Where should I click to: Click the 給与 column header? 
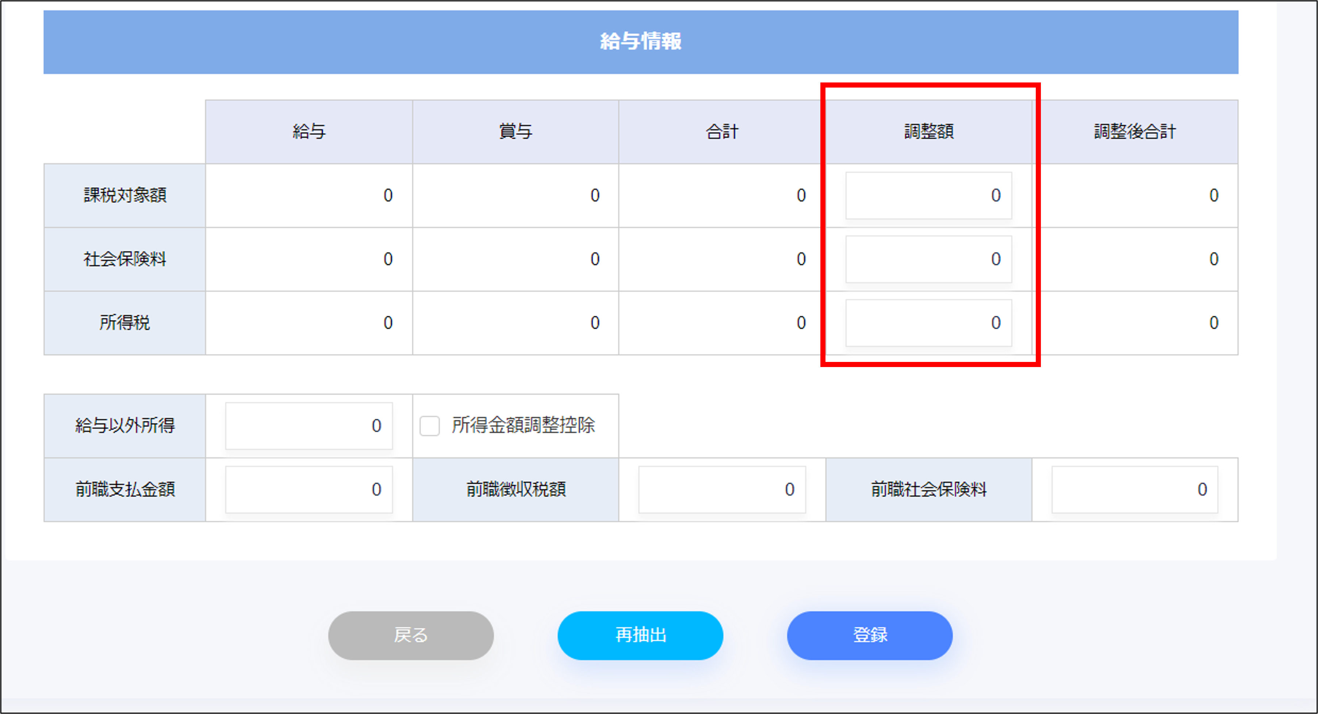[309, 132]
